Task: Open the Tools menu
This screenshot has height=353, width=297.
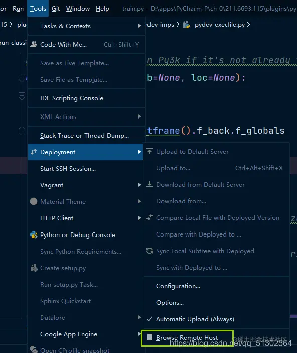Action: [x=38, y=9]
